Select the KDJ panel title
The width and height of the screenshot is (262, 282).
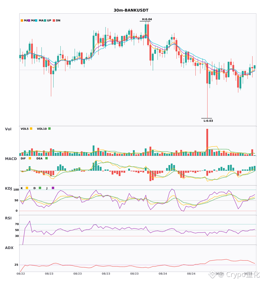[8, 188]
